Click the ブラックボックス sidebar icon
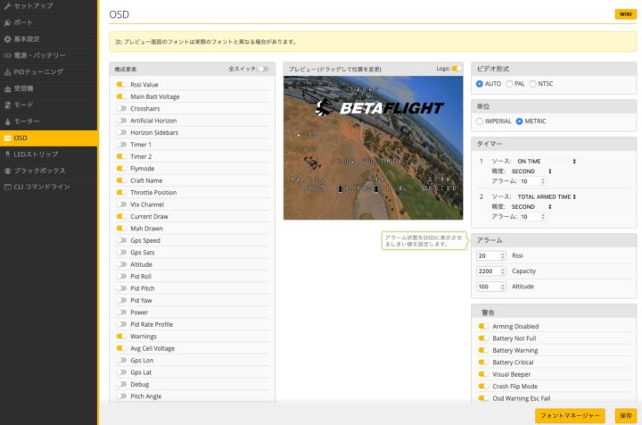This screenshot has width=642, height=425. click(x=8, y=170)
